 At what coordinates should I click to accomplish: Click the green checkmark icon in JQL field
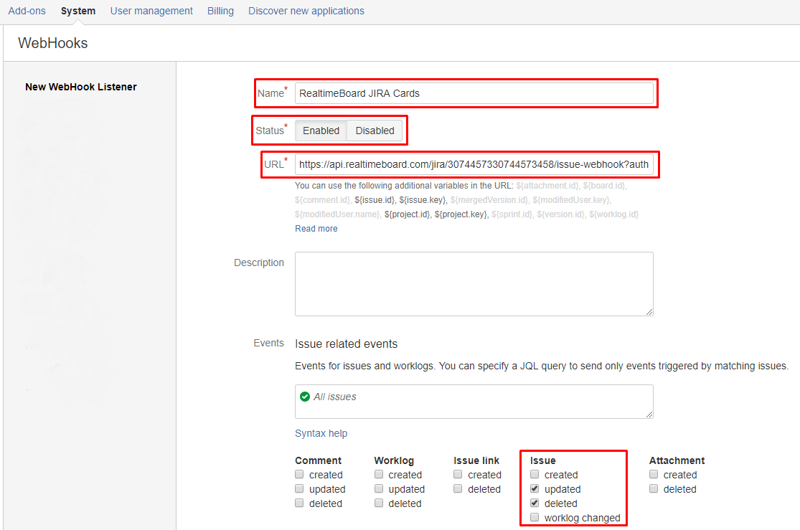[305, 397]
